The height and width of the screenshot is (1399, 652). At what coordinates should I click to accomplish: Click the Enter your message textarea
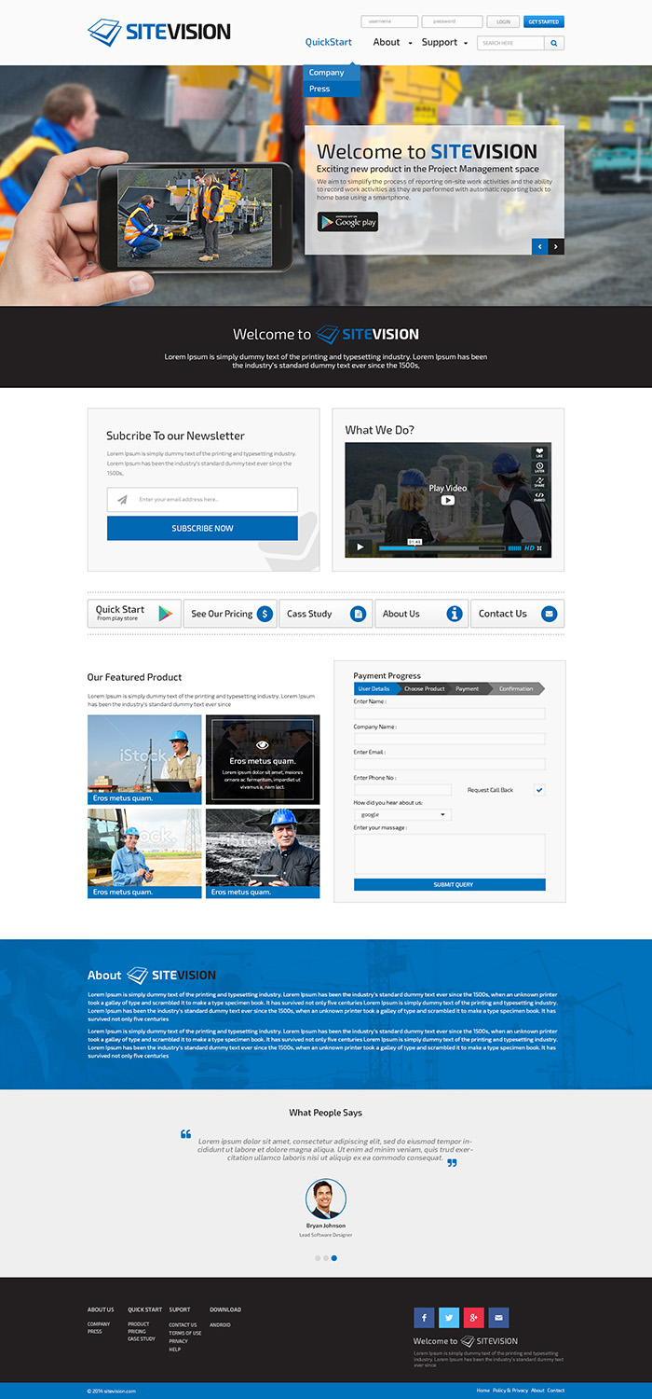[450, 853]
